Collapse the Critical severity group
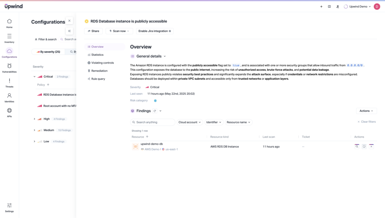Viewport: 385px width, 218px height. pyautogui.click(x=34, y=77)
